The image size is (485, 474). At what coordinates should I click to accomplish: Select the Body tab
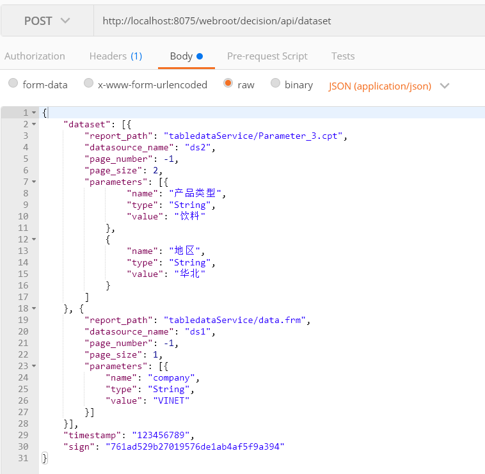click(x=186, y=56)
